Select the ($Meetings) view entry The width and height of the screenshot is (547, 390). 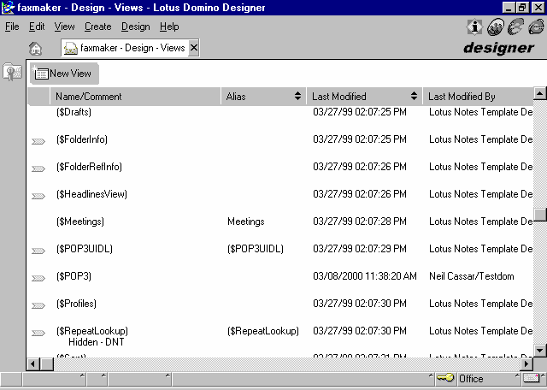coord(80,222)
